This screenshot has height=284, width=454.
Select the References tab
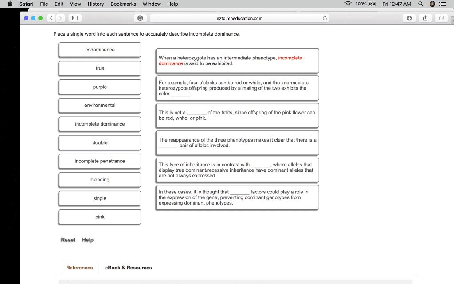79,268
